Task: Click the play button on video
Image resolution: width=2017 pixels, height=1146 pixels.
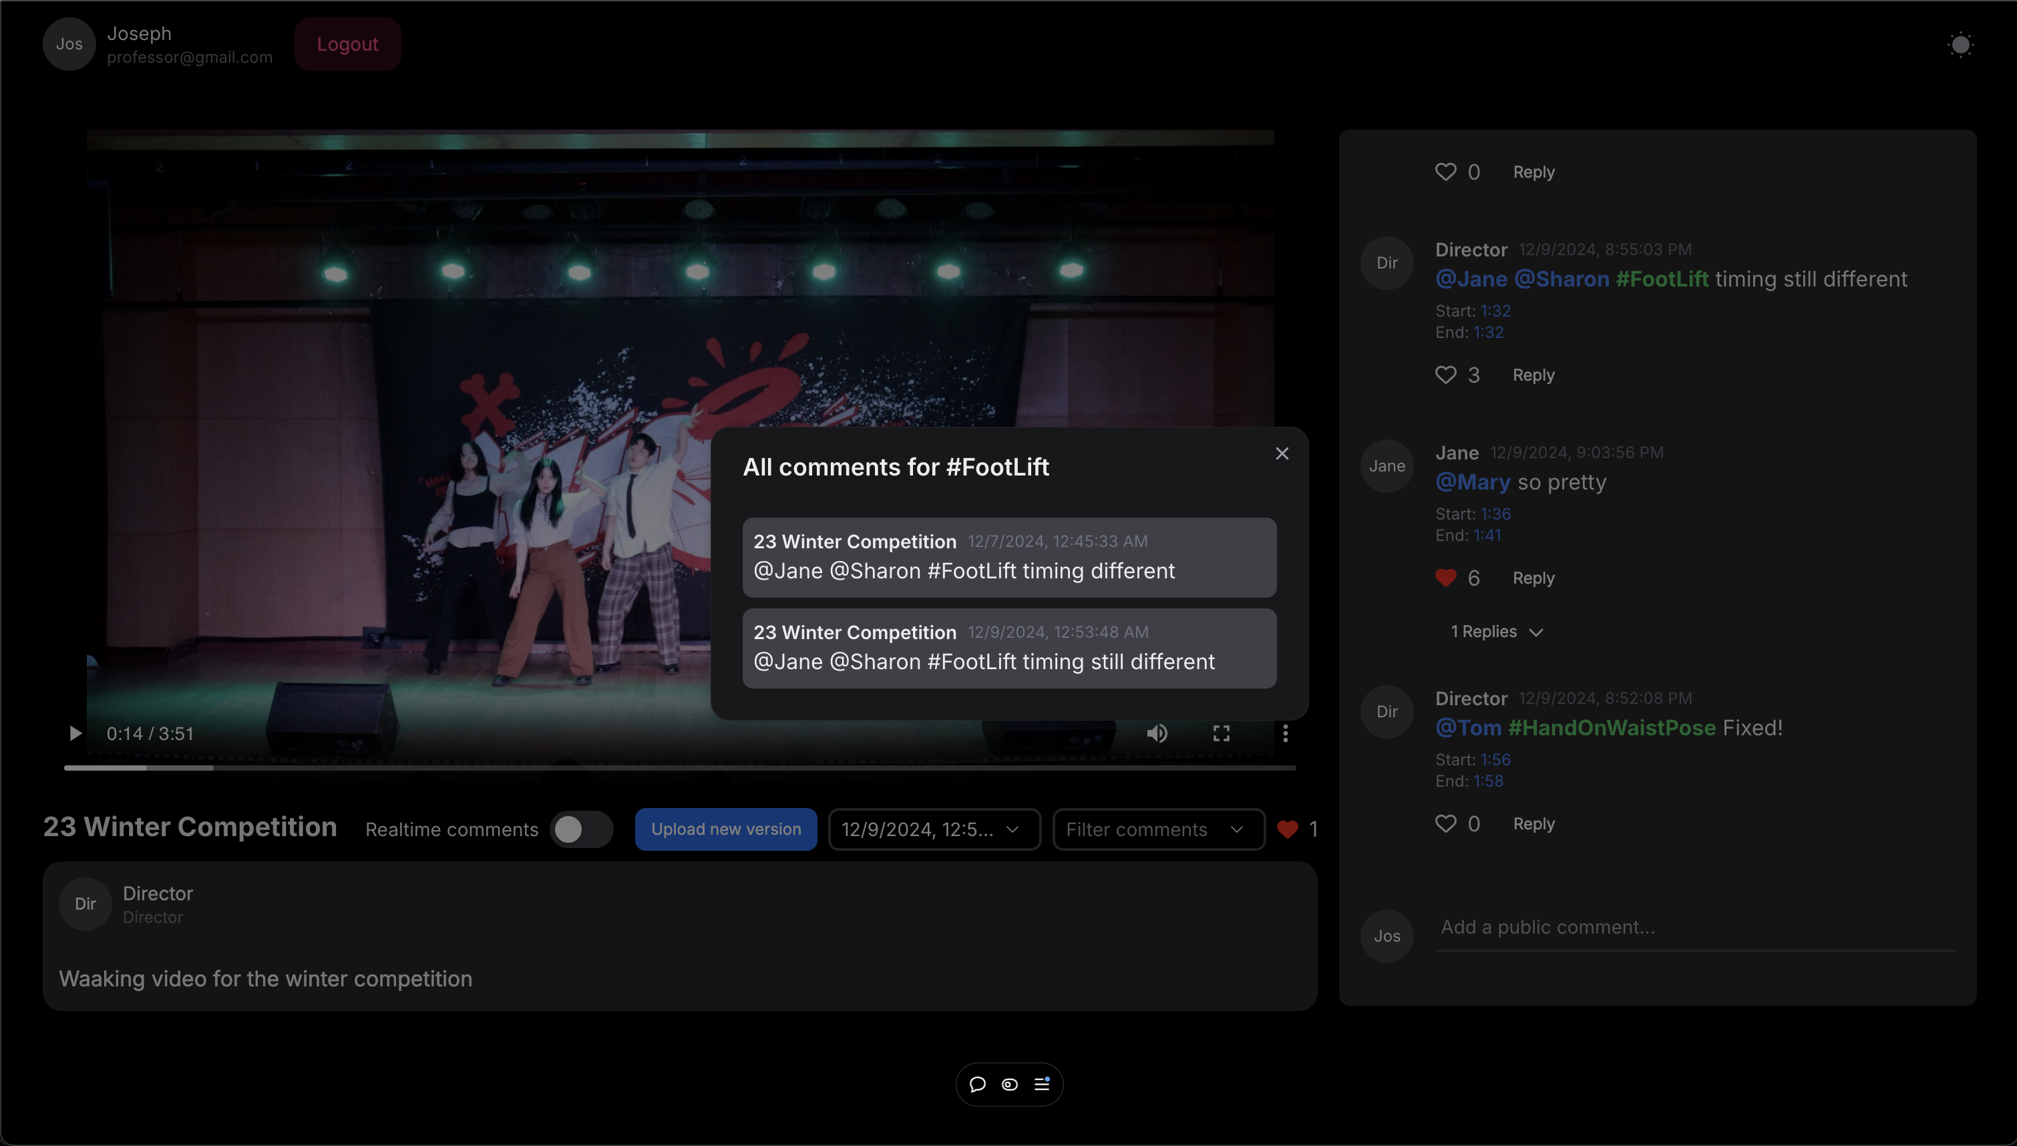Action: coord(75,733)
